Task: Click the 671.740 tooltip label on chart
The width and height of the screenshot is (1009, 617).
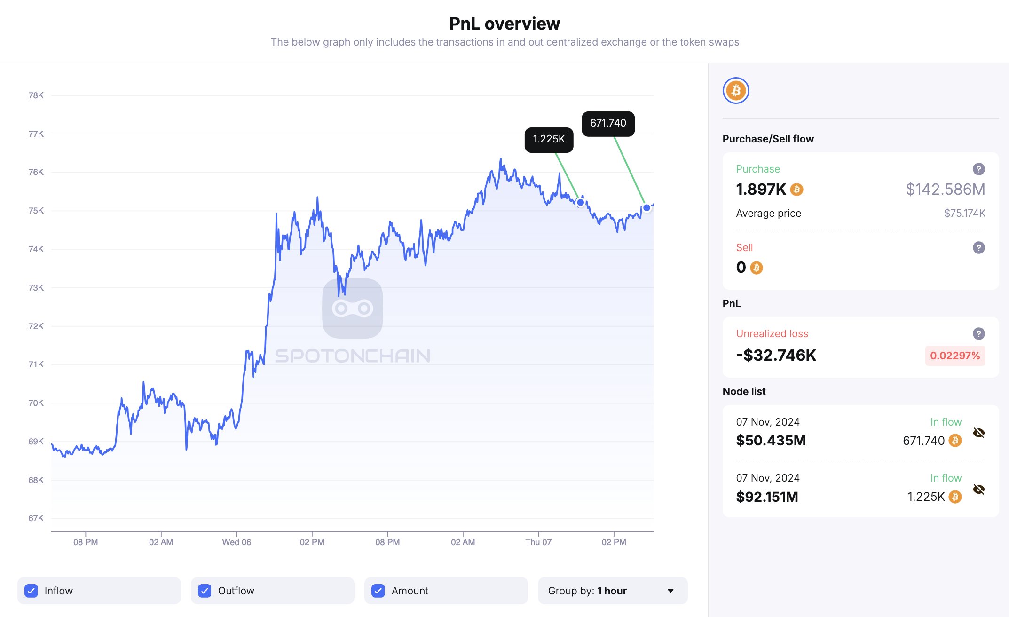Action: [608, 123]
